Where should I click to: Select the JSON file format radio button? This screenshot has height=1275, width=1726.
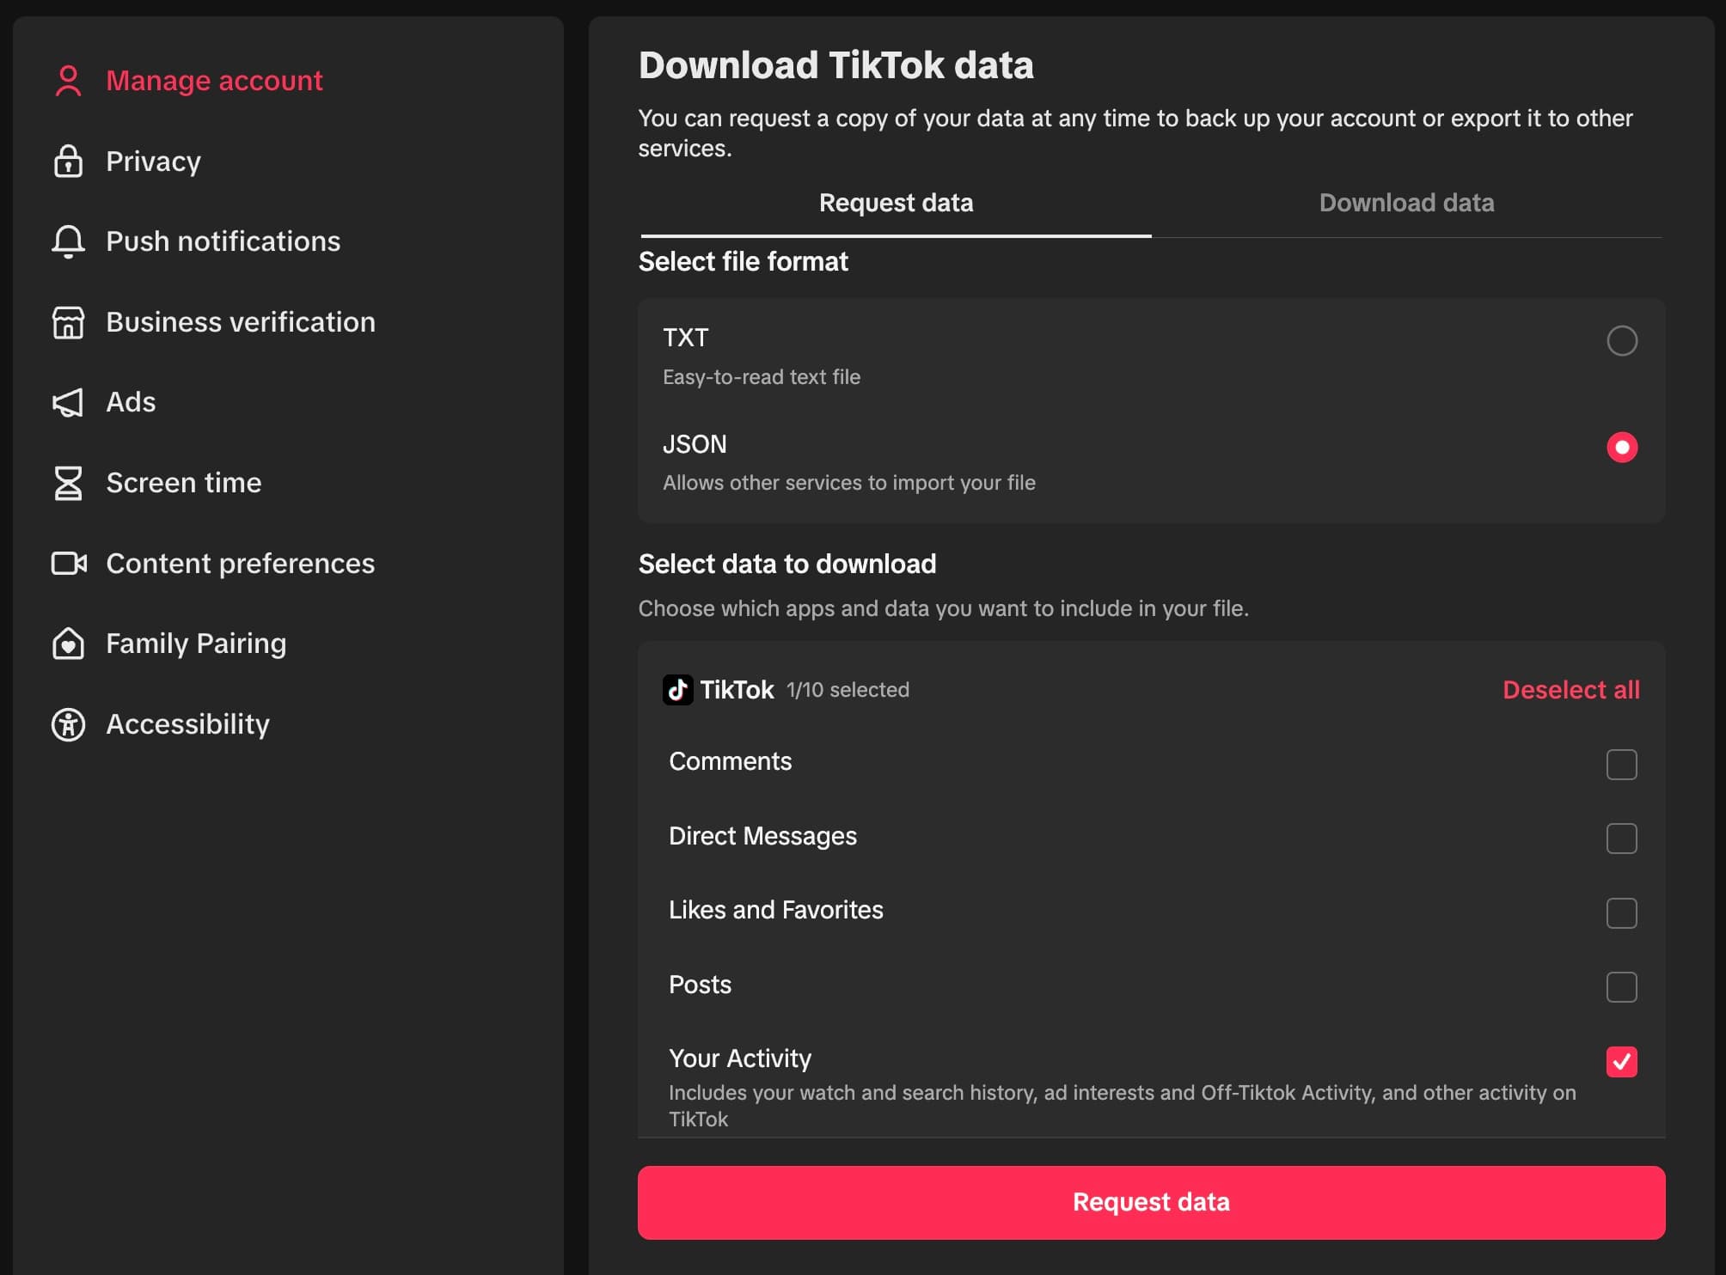pyautogui.click(x=1621, y=448)
